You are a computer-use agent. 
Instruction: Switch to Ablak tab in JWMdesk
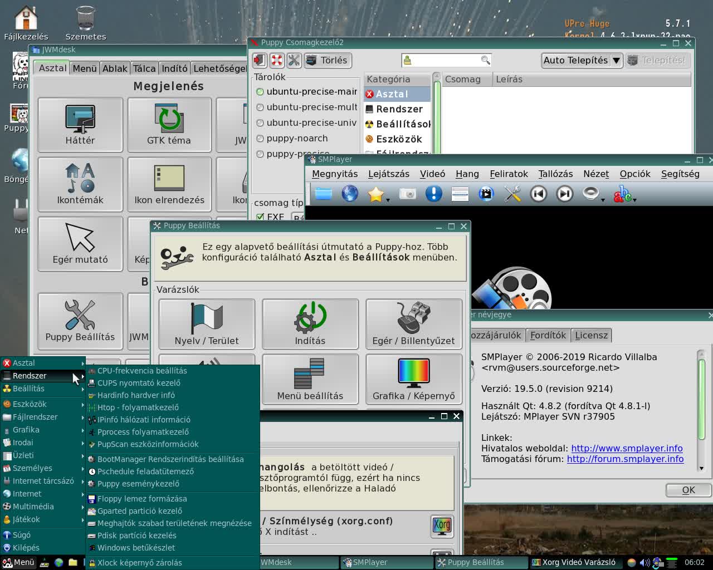[x=115, y=68]
